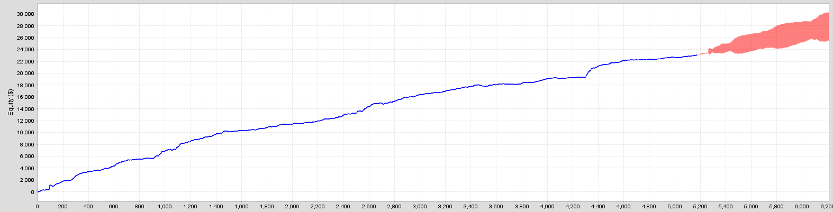
Task: Select the 18,000 label on equity axis
Action: [26, 85]
